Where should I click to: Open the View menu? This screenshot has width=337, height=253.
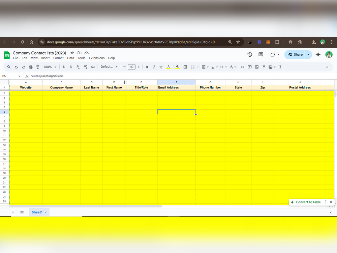point(34,58)
